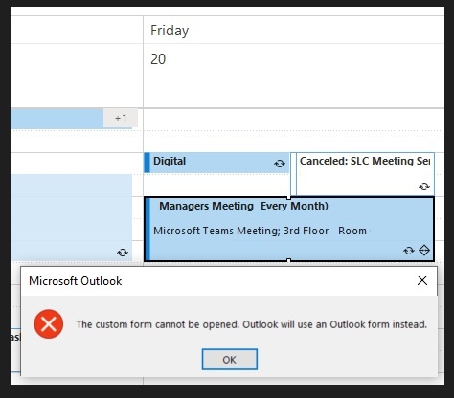Click bottom resize handle of Managers Meeting
Viewport: 454px width, 398px height.
(x=288, y=261)
